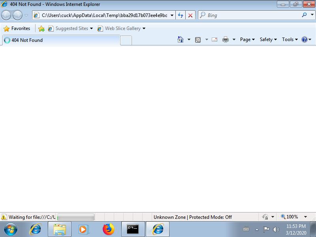Expand the zoom level dropdown arrow
316x237 pixels.
point(305,217)
